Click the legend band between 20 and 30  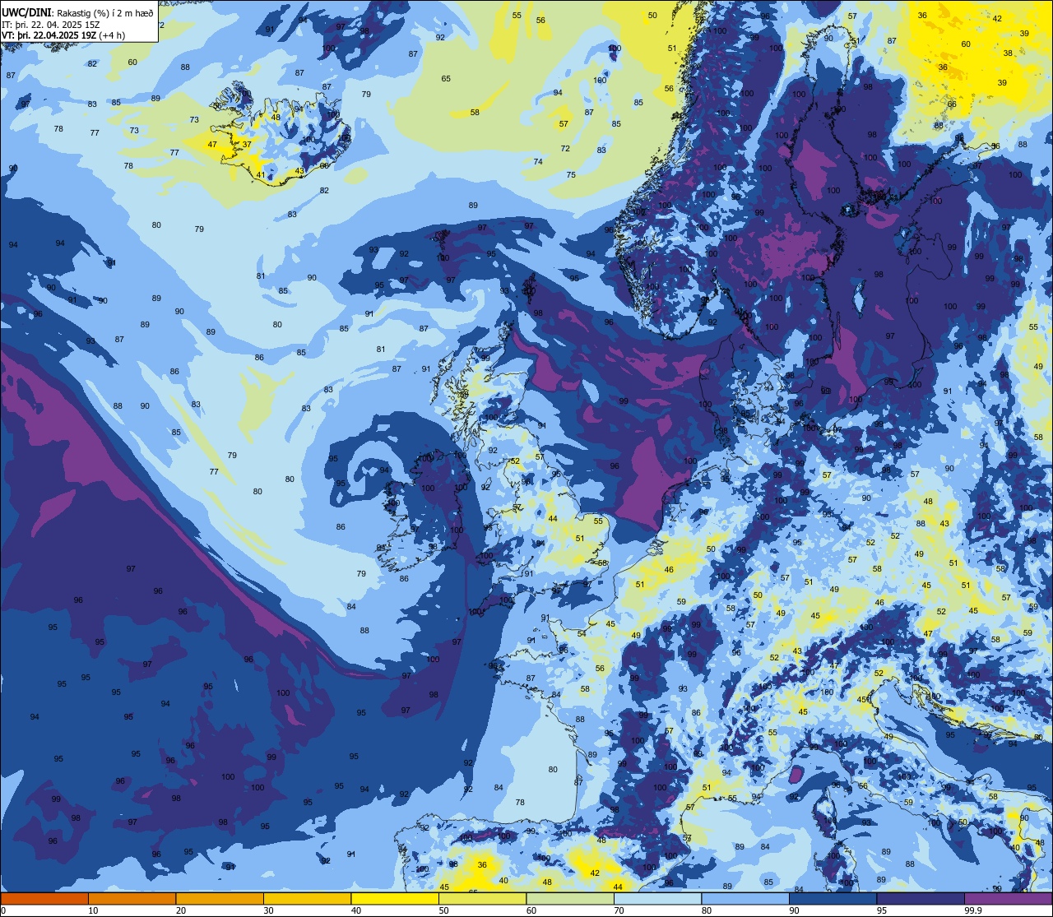(x=220, y=899)
